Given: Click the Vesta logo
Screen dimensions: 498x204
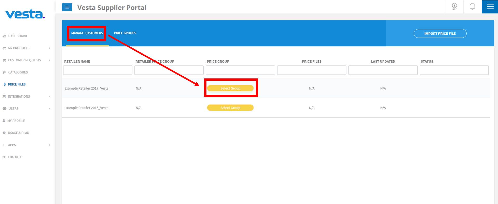Looking at the screenshot, I should [x=25, y=14].
